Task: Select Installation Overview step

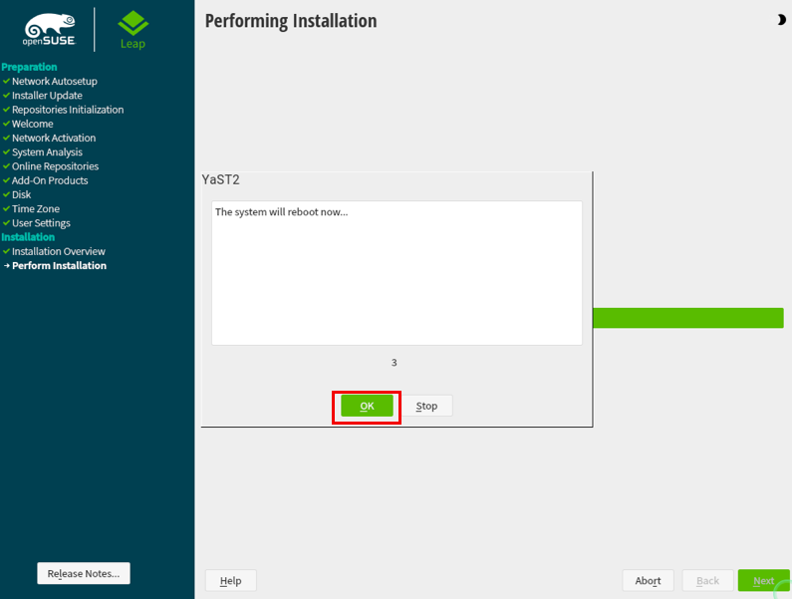Action: pyautogui.click(x=59, y=251)
